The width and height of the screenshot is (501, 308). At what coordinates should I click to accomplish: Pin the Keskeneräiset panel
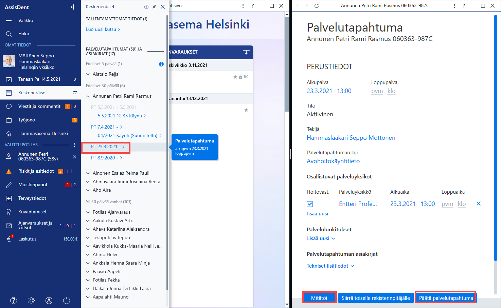tap(155, 7)
